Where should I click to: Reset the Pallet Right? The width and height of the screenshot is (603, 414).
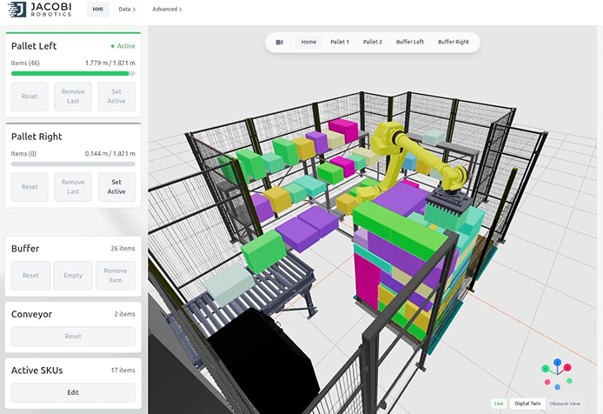click(x=30, y=187)
